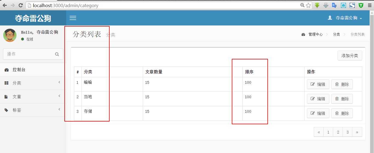Open the 夺命雷公狗 user dropdown
This screenshot has height=153, width=374.
point(345,18)
